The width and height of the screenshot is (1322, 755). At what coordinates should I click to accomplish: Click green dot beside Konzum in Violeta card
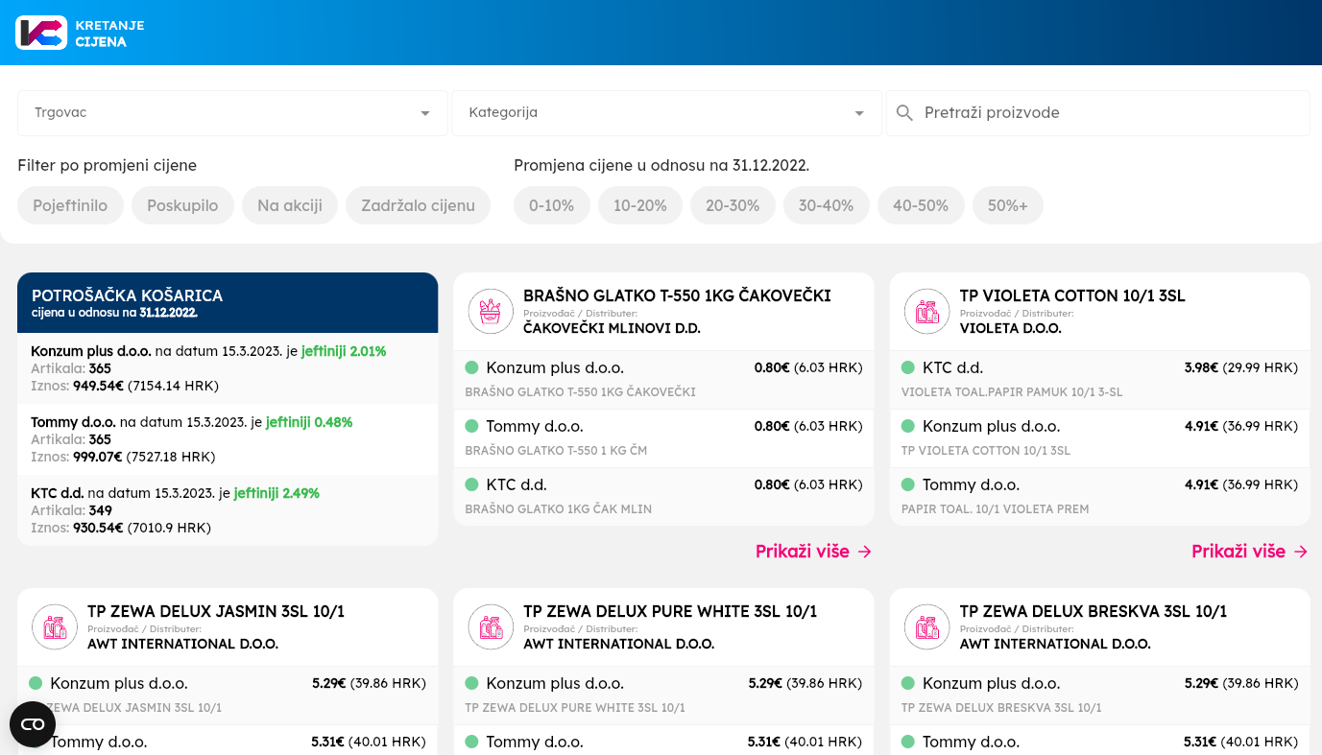[x=908, y=426]
